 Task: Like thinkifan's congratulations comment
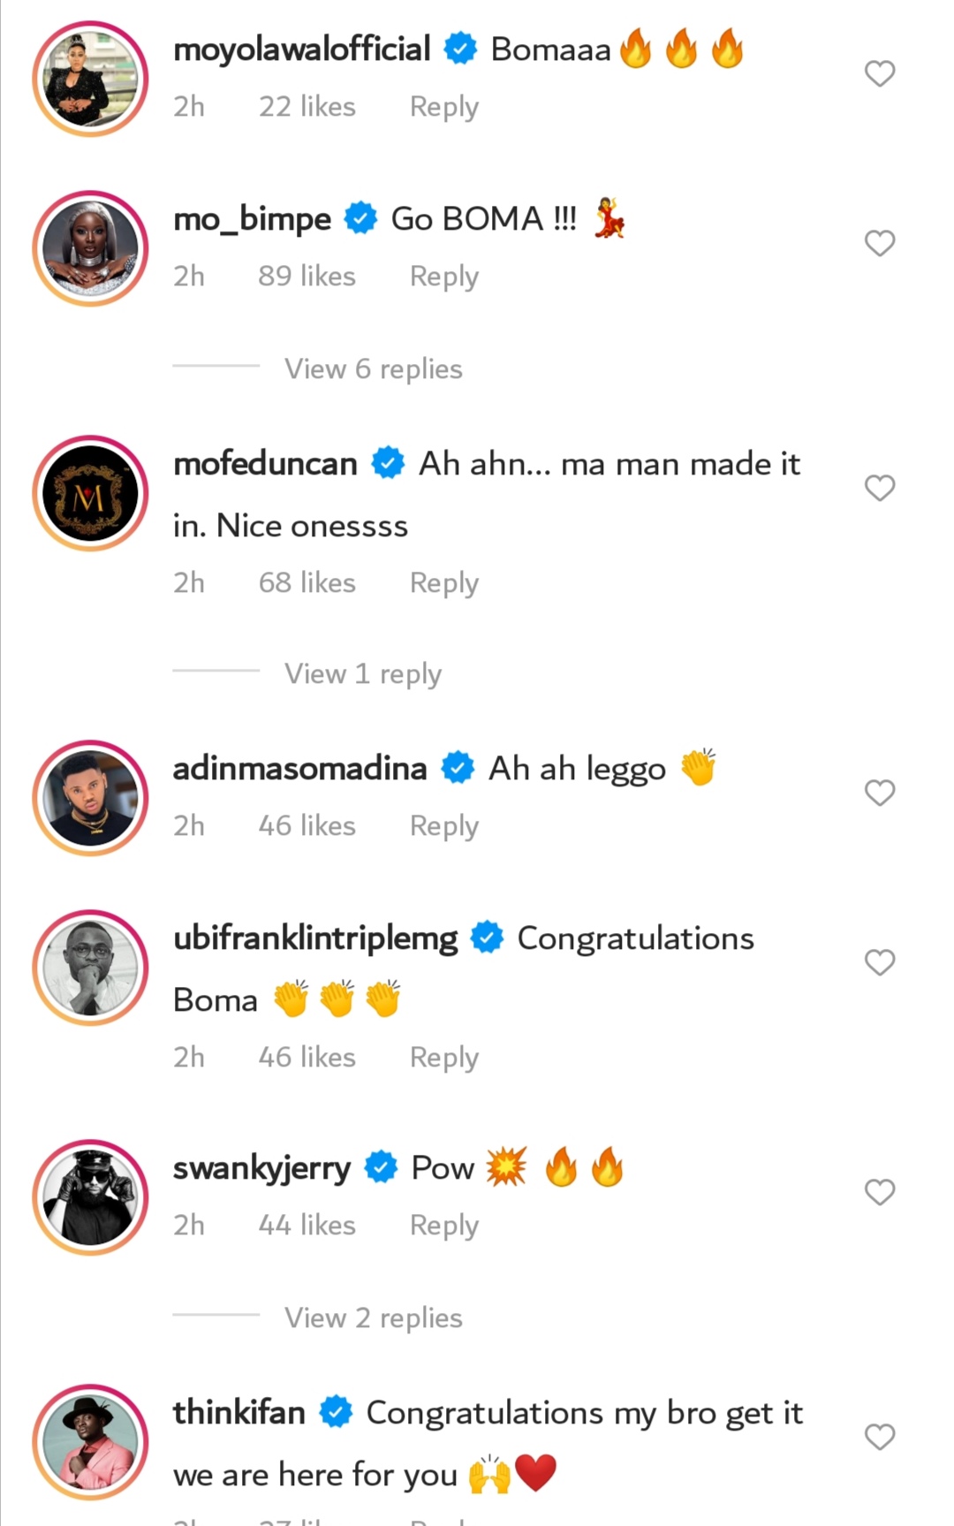879,1437
